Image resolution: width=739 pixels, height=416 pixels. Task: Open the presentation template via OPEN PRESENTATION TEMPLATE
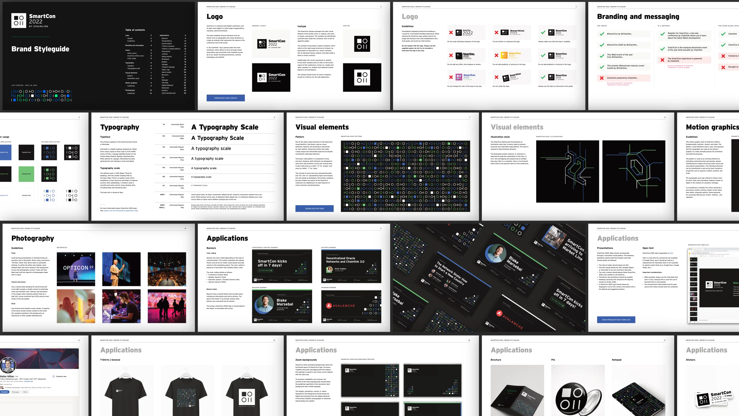pos(617,320)
